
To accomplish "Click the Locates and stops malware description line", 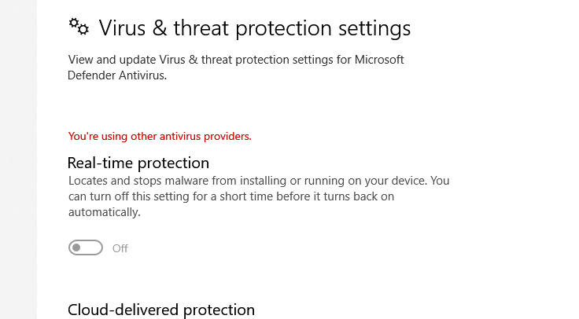I will click(258, 181).
